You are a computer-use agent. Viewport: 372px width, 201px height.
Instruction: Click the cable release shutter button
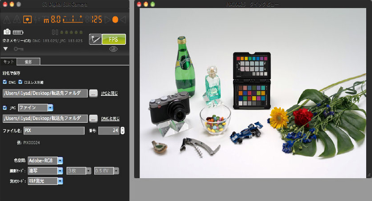coord(95,39)
